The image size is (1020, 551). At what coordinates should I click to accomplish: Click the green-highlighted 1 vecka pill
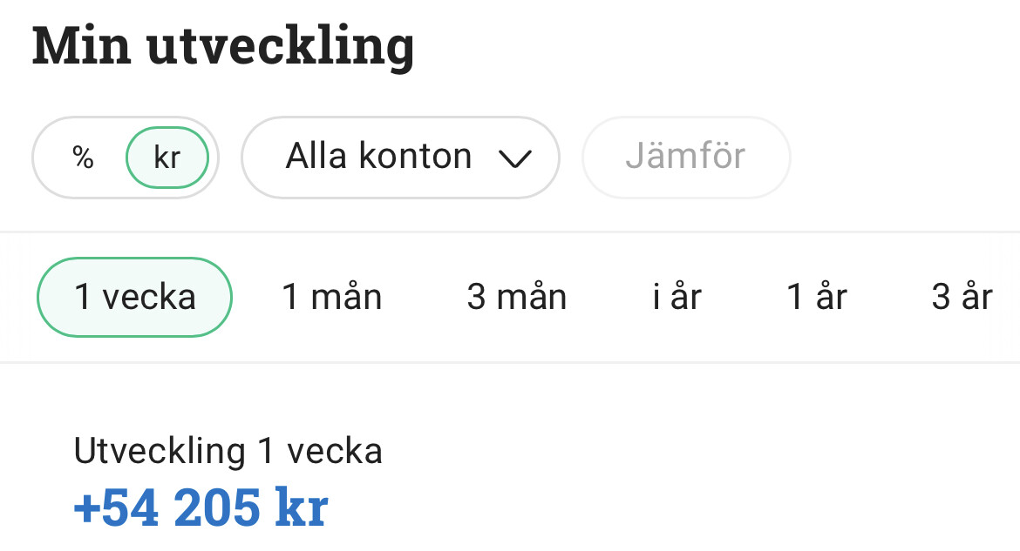[x=134, y=298]
